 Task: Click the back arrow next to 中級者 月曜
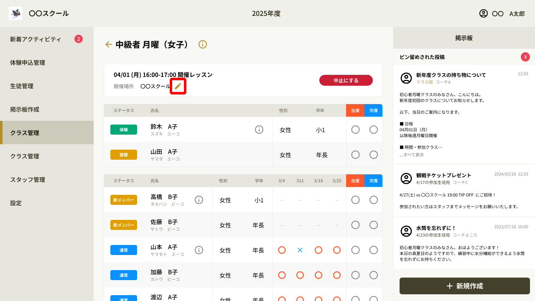click(x=109, y=44)
